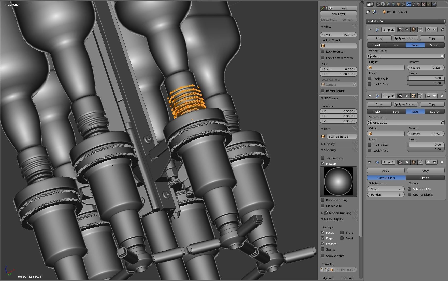Click the pin icon in Properties header
The width and height of the screenshot is (448, 281).
[368, 12]
